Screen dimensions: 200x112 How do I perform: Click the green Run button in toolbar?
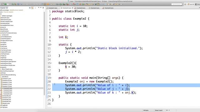pyautogui.click(x=61, y=4)
